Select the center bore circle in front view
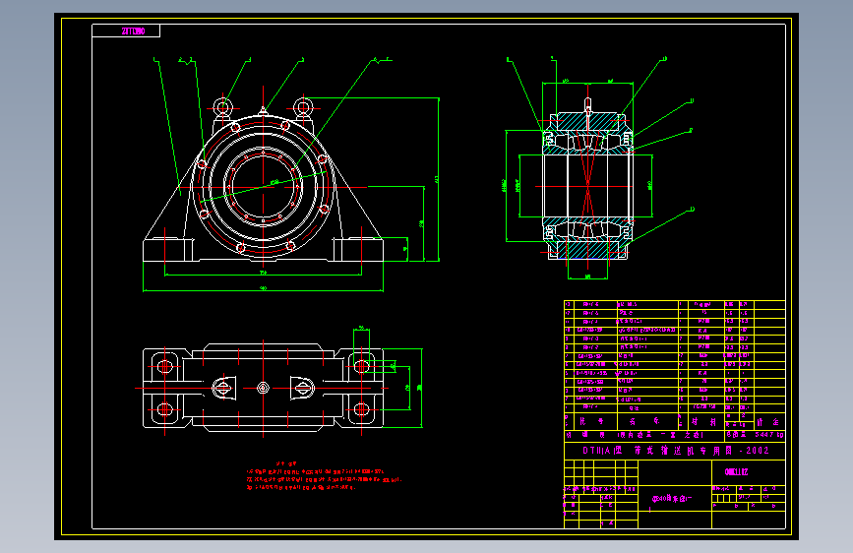Viewport: 853px width, 553px height. (x=264, y=187)
